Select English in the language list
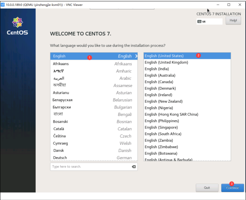The width and height of the screenshot is (246, 200). pos(94,56)
